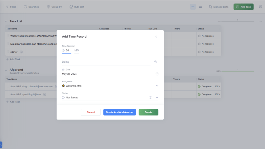Switch to the compact list view toggle
This screenshot has height=149, width=265.
(x=193, y=7)
